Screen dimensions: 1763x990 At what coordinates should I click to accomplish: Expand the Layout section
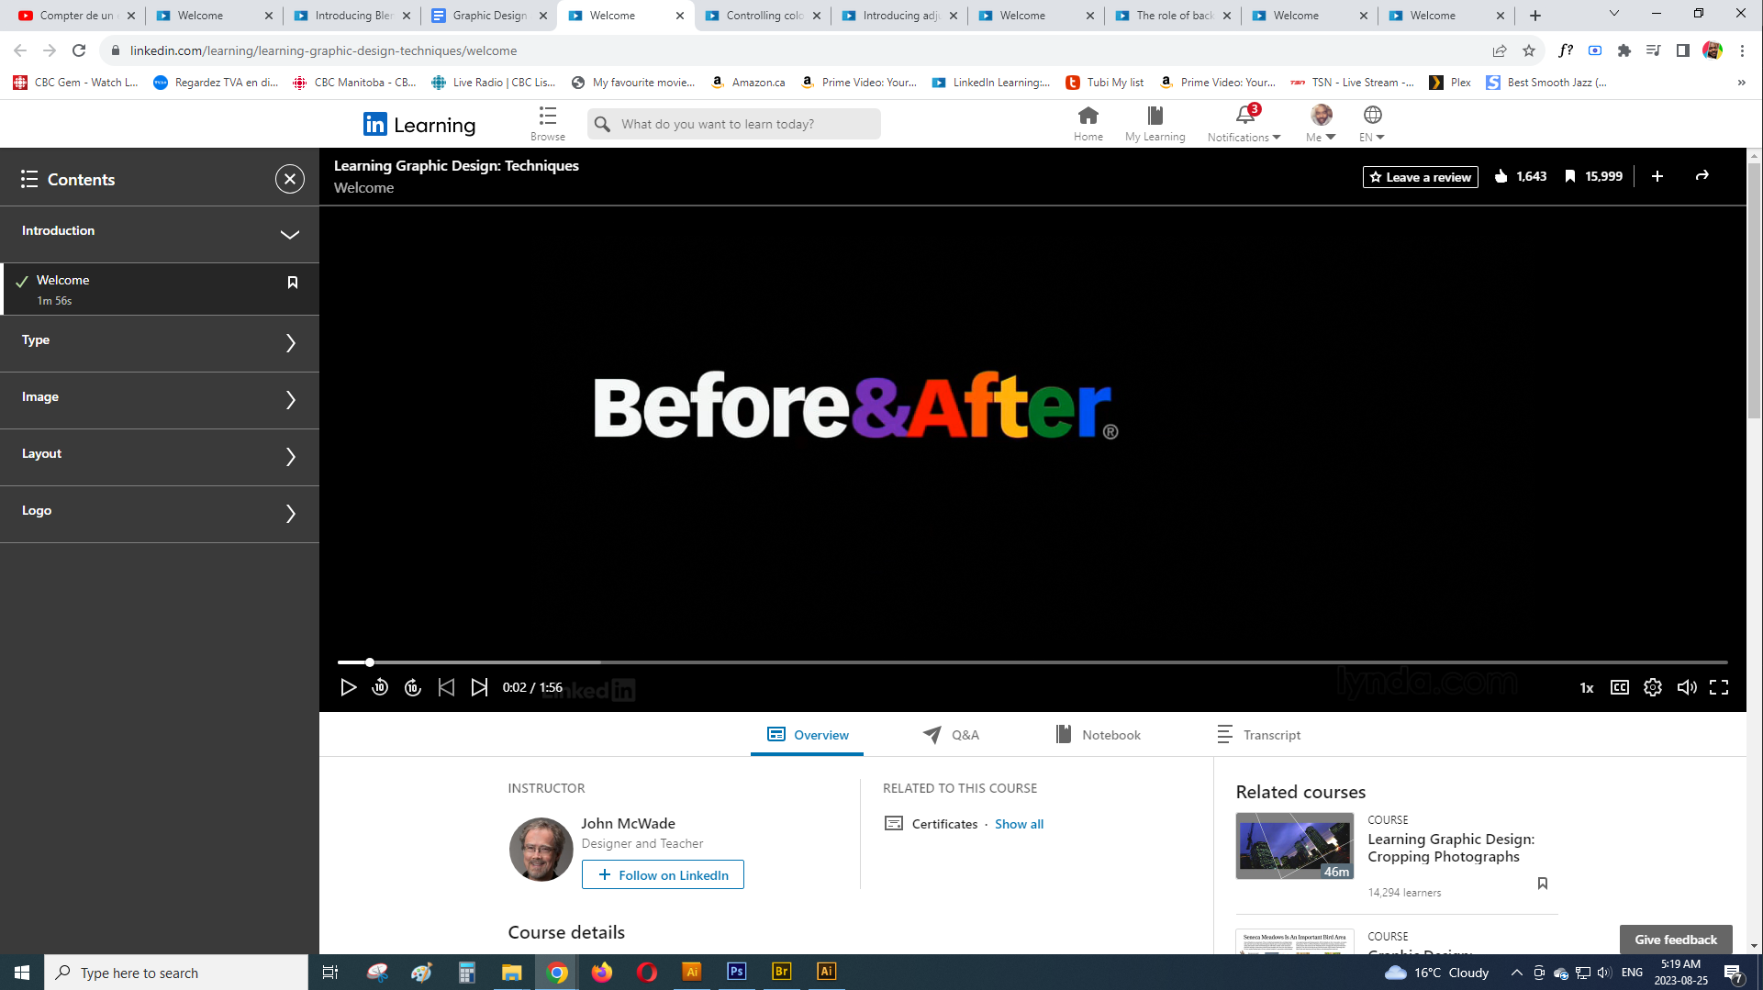click(290, 457)
